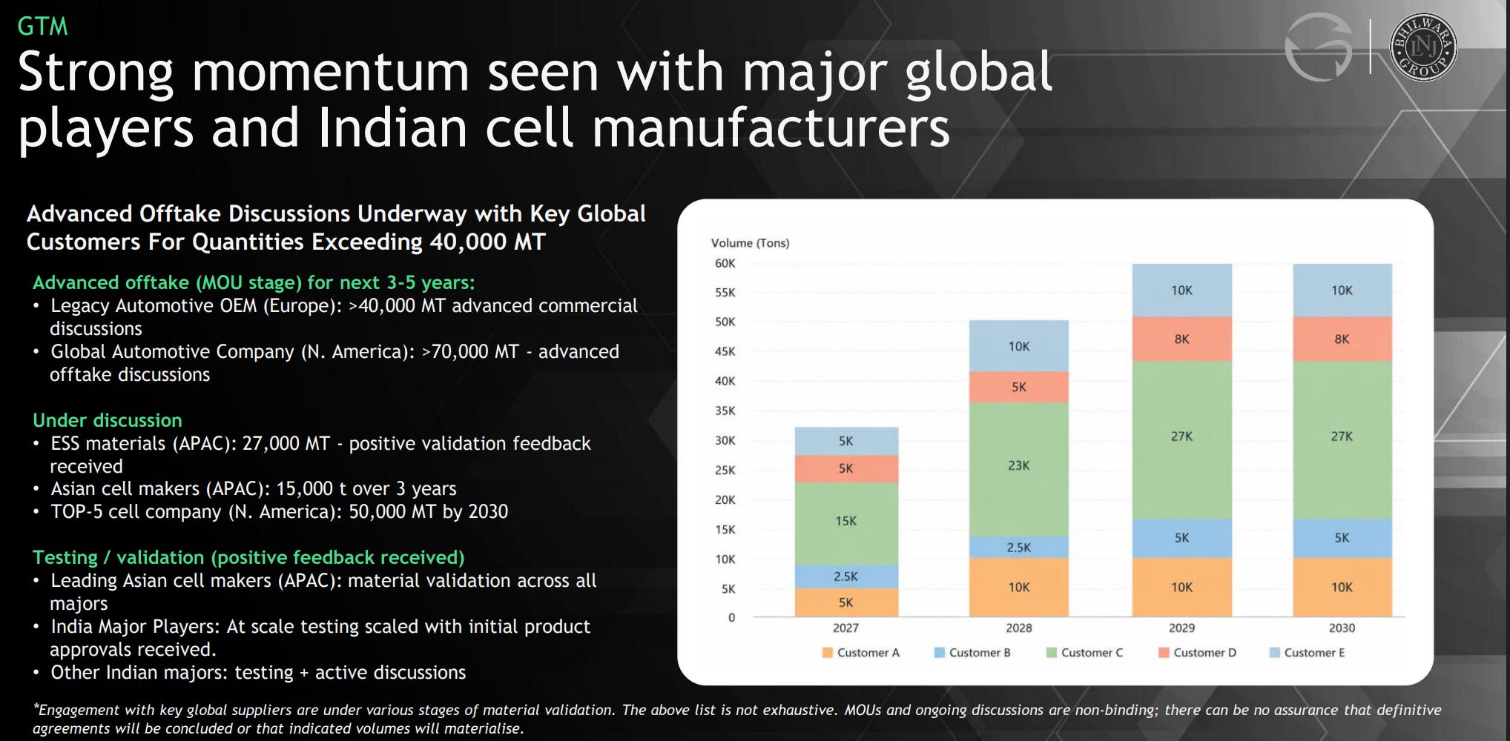Select the orange Customer A legend swatch
The image size is (1510, 741).
click(827, 653)
